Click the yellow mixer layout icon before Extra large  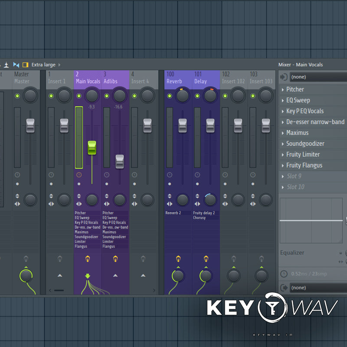tap(25, 65)
